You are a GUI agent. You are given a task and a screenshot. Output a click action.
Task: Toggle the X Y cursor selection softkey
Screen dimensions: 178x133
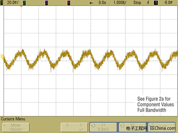point(74,127)
